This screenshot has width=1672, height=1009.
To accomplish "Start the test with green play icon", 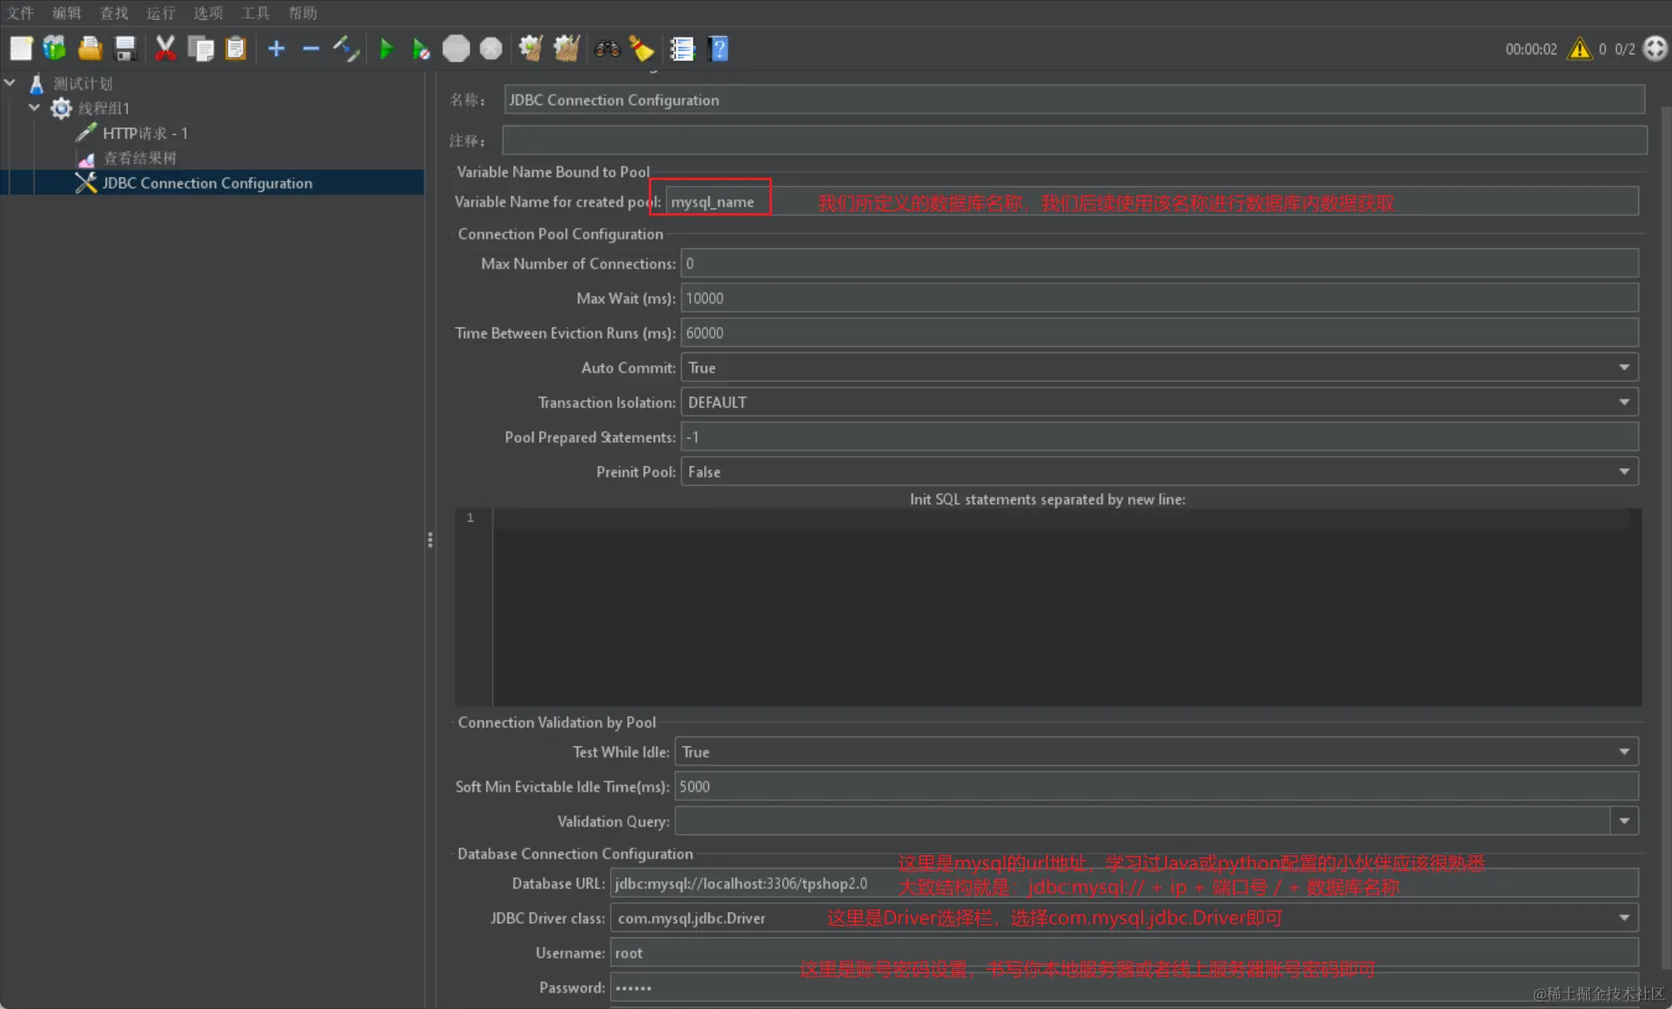I will pyautogui.click(x=385, y=49).
